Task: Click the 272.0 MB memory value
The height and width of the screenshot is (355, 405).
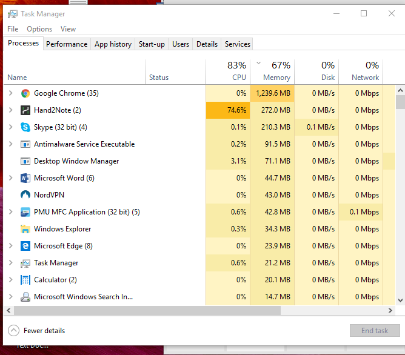Action: [x=276, y=110]
